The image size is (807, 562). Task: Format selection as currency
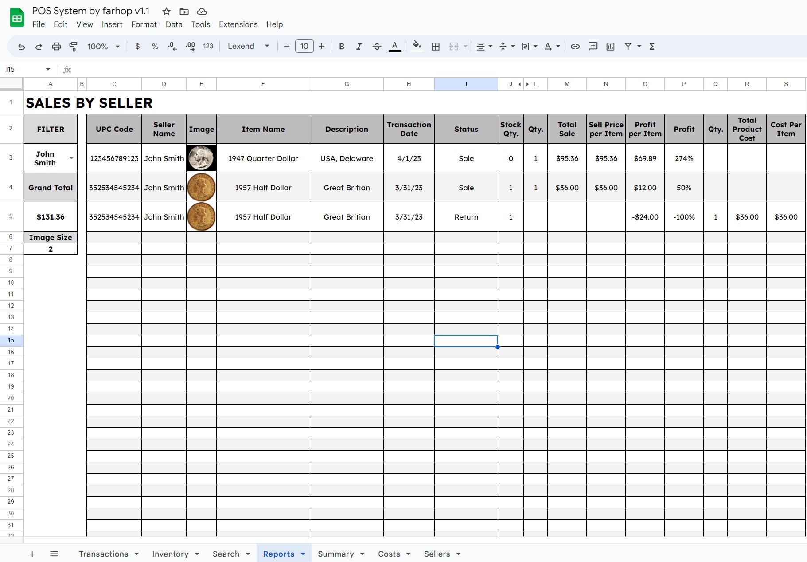tap(138, 46)
